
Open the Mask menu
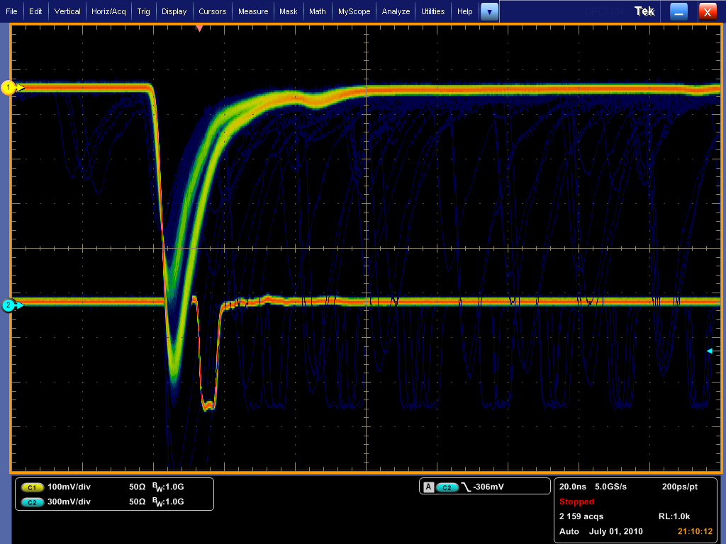(x=289, y=11)
